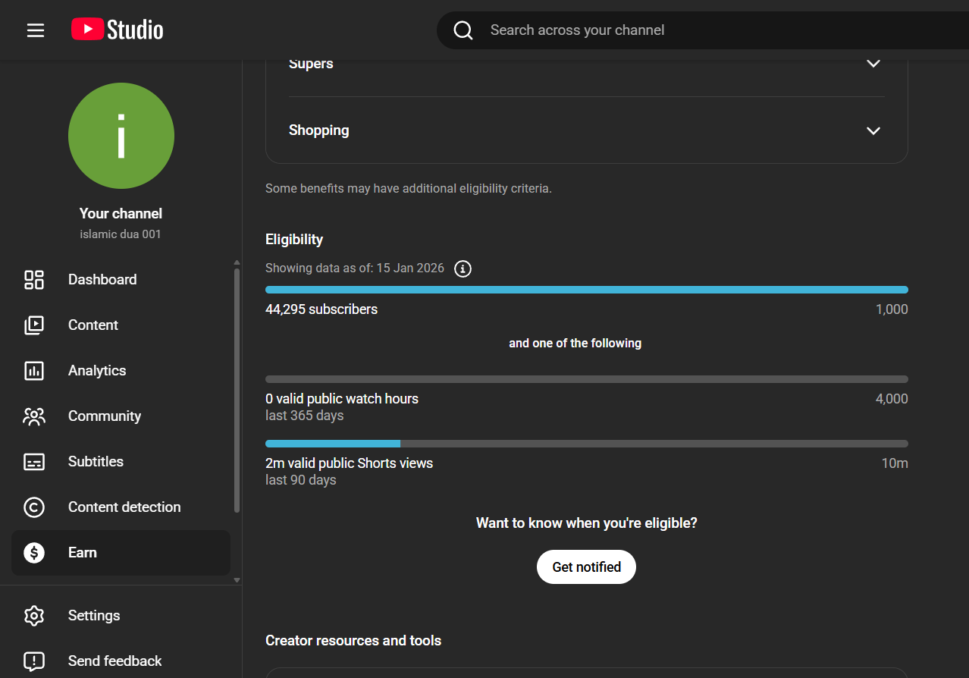969x678 pixels.
Task: Open the Subtitles menu item
Action: coord(96,462)
